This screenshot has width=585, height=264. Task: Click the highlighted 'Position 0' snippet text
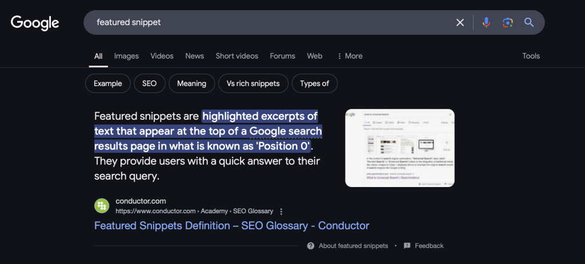point(282,146)
